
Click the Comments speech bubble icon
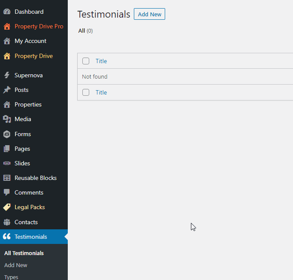[x=7, y=193]
